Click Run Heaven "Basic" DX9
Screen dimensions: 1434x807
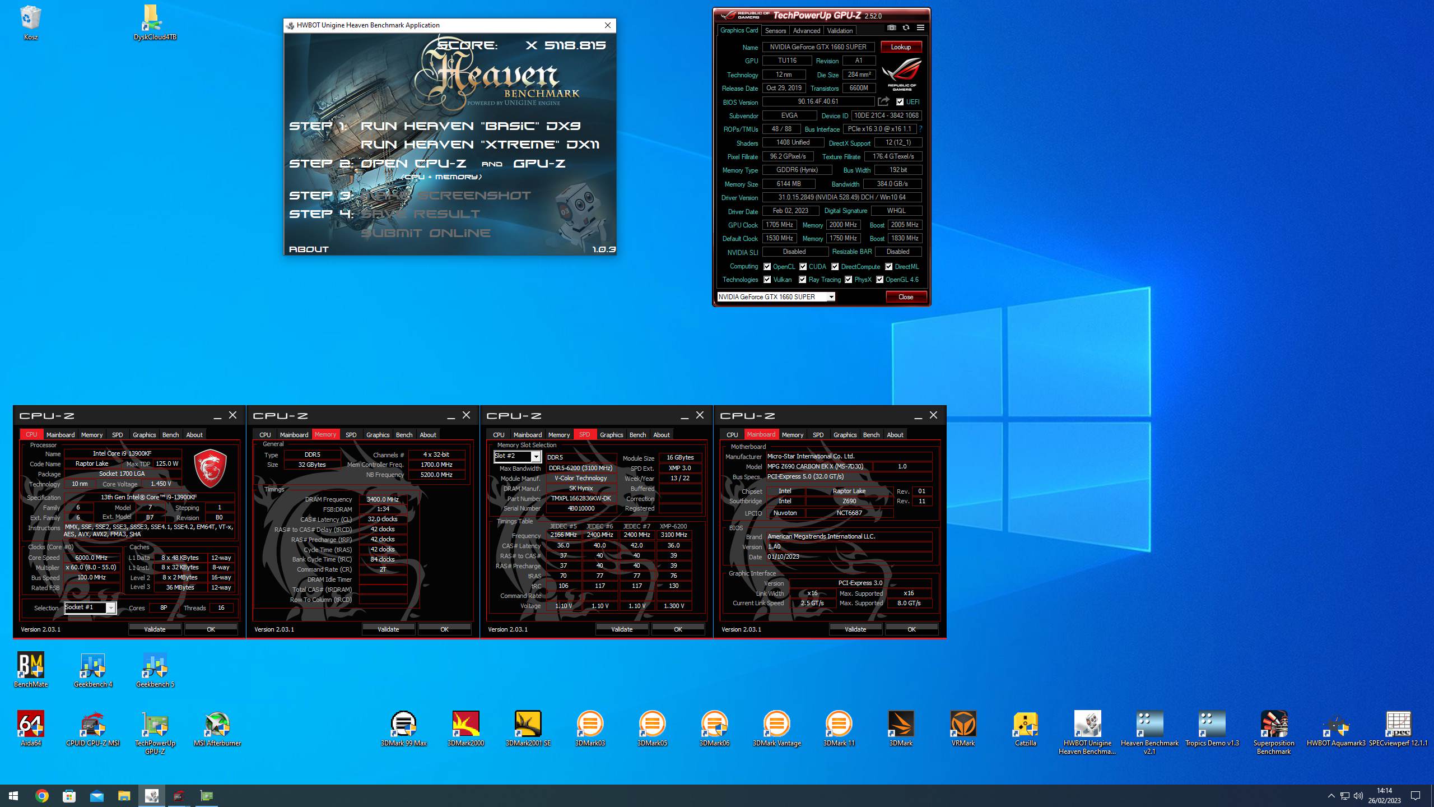click(471, 126)
